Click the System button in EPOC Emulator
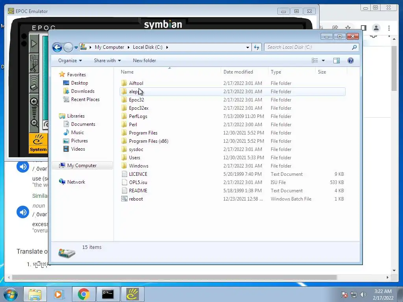This screenshot has width=403, height=302. (x=38, y=143)
